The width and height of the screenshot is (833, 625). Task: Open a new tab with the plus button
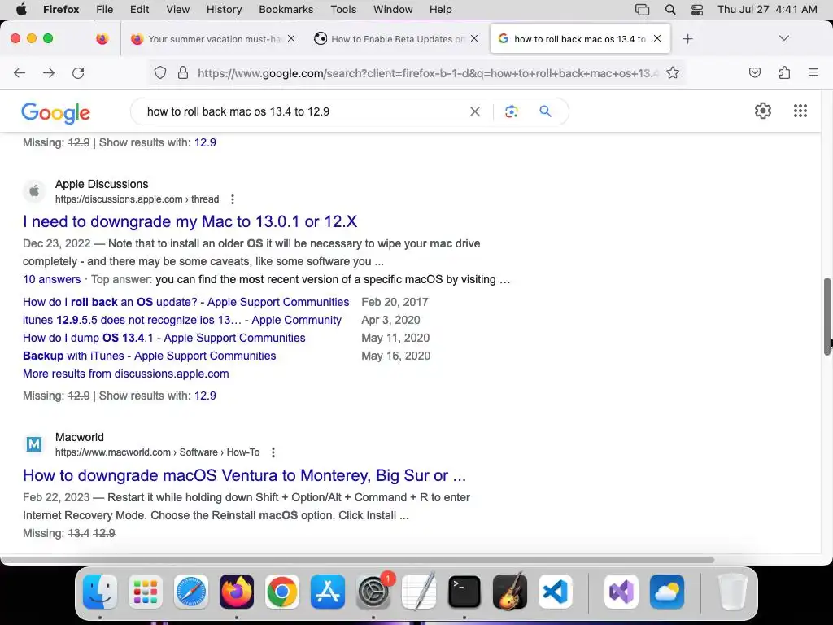point(688,39)
